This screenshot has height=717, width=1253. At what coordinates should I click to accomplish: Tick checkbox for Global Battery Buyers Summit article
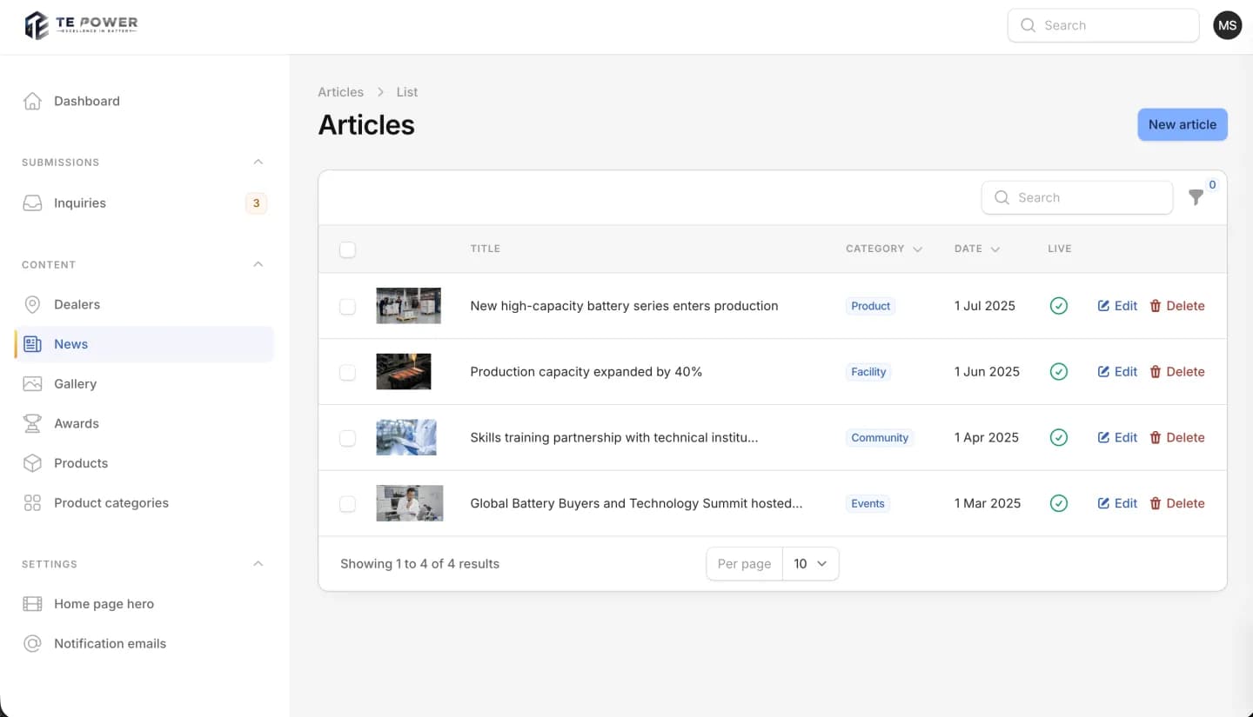click(347, 504)
